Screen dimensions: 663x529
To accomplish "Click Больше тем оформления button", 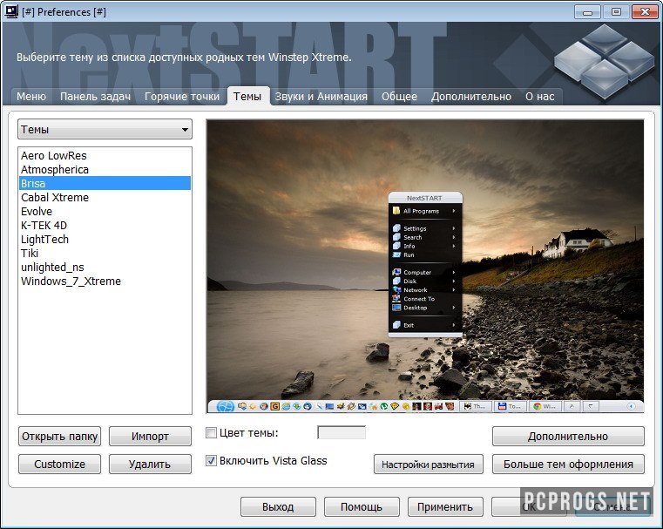I will point(568,465).
